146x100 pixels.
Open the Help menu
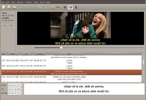point(48,2)
